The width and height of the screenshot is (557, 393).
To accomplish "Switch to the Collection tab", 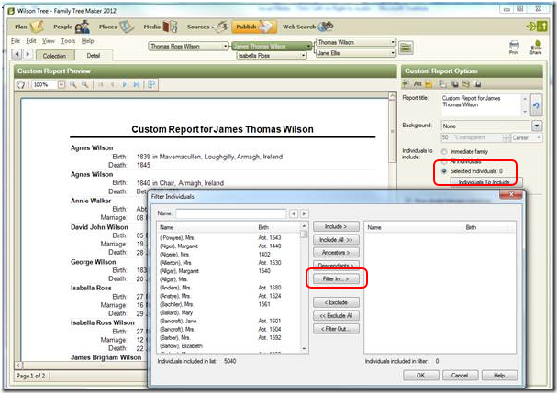I will 55,56.
